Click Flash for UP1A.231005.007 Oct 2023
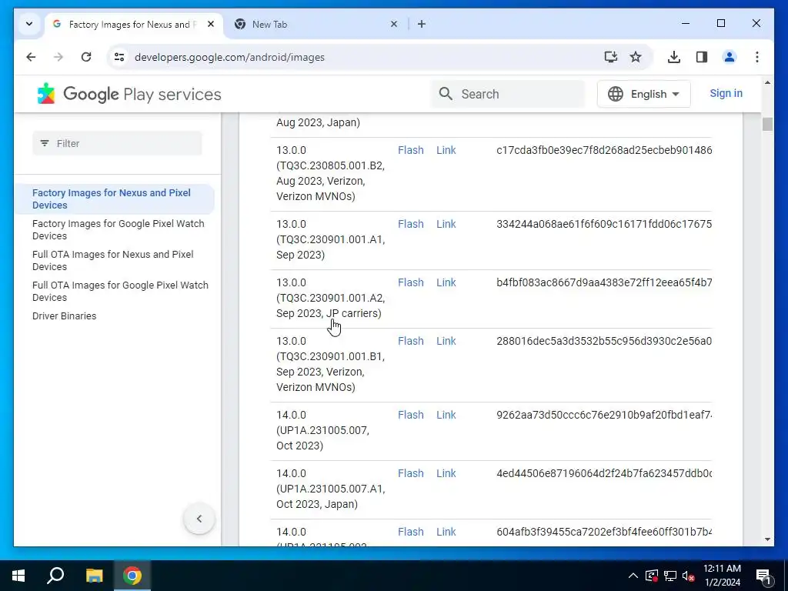Image resolution: width=788 pixels, height=591 pixels. point(411,415)
